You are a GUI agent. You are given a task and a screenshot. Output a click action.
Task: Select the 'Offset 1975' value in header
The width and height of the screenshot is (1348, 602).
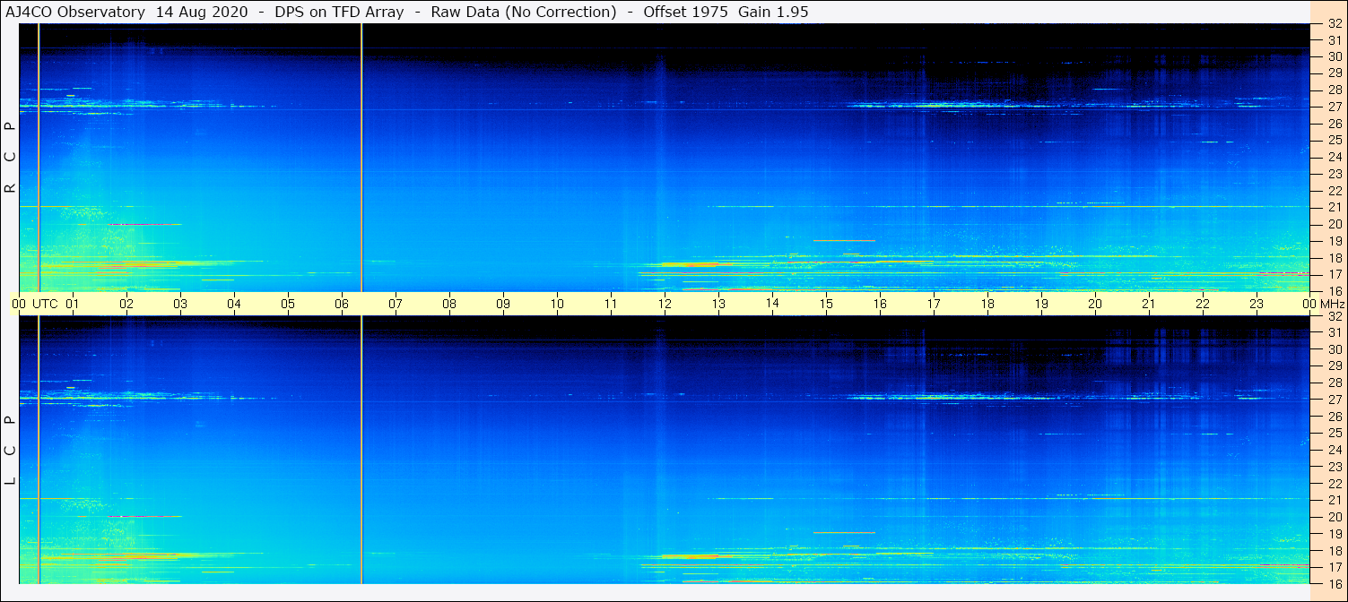coord(685,13)
